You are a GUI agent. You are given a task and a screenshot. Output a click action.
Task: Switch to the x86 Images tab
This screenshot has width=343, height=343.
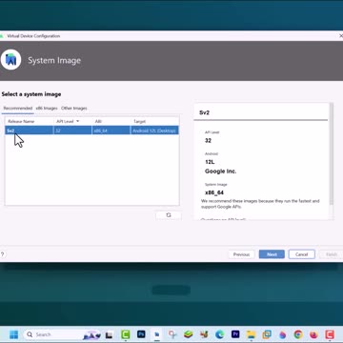point(47,109)
